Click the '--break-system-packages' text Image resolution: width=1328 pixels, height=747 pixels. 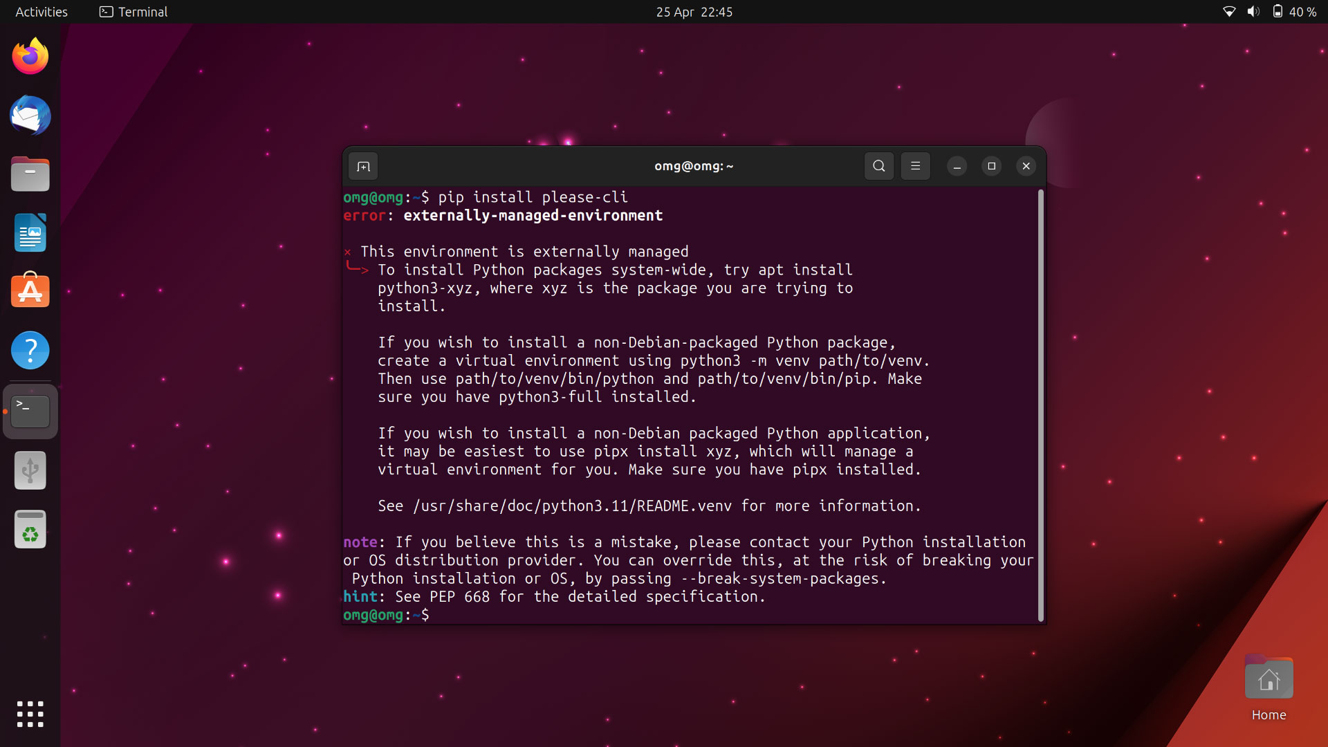(x=780, y=579)
